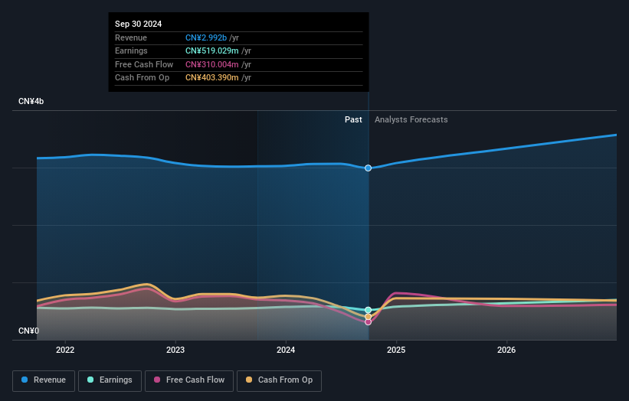Image resolution: width=629 pixels, height=401 pixels.
Task: Click the pink Free Cash Flow data point
Action: 368,322
